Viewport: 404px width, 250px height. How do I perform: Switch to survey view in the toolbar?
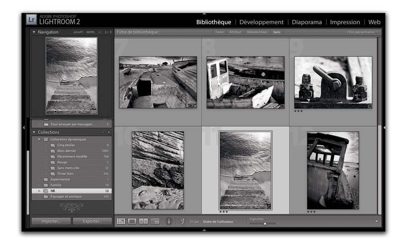[x=155, y=221]
